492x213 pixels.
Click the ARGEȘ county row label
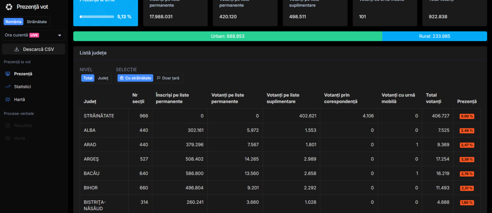click(x=91, y=159)
